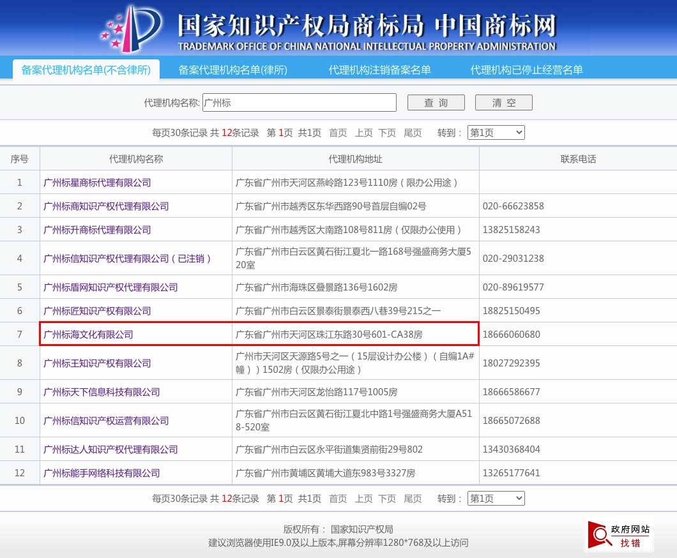Screen dimensions: 677x558
Task: Click the 政府网站找错 badge icon
Action: pos(620,536)
